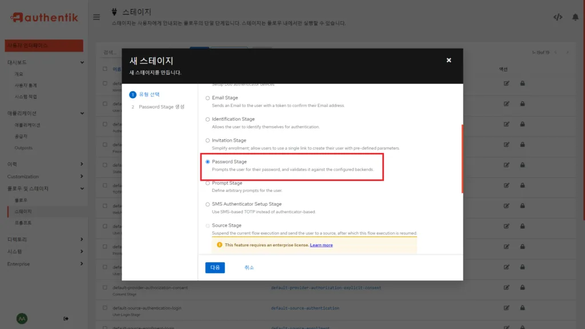Screen dimensions: 585x329
Task: Choose the Identification Stage option
Action: [207, 119]
